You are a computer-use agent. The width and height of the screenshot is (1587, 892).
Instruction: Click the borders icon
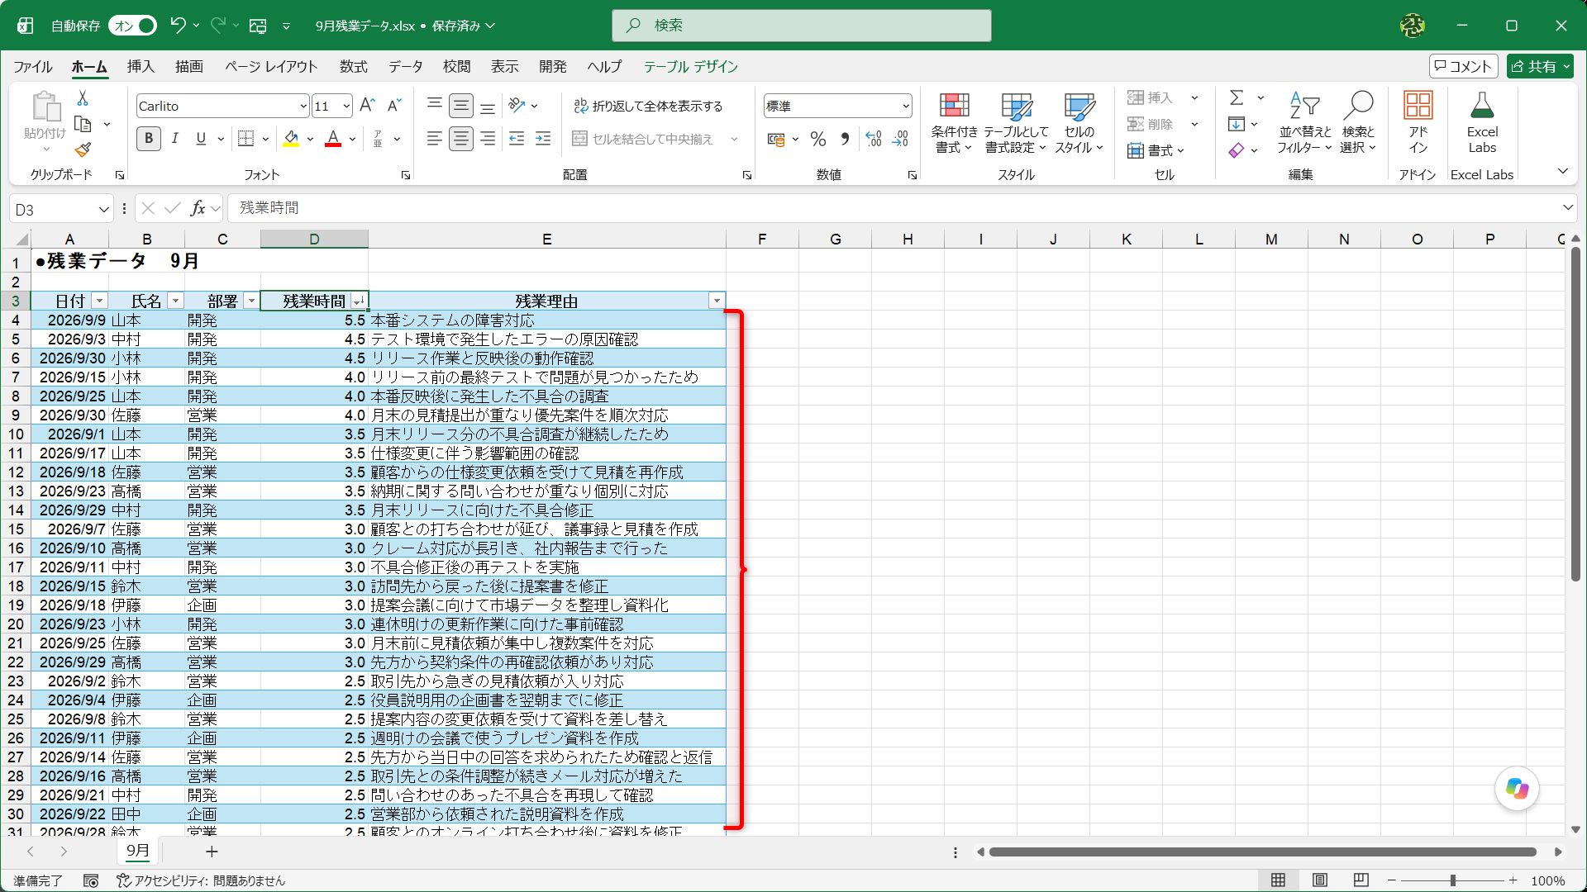point(245,139)
